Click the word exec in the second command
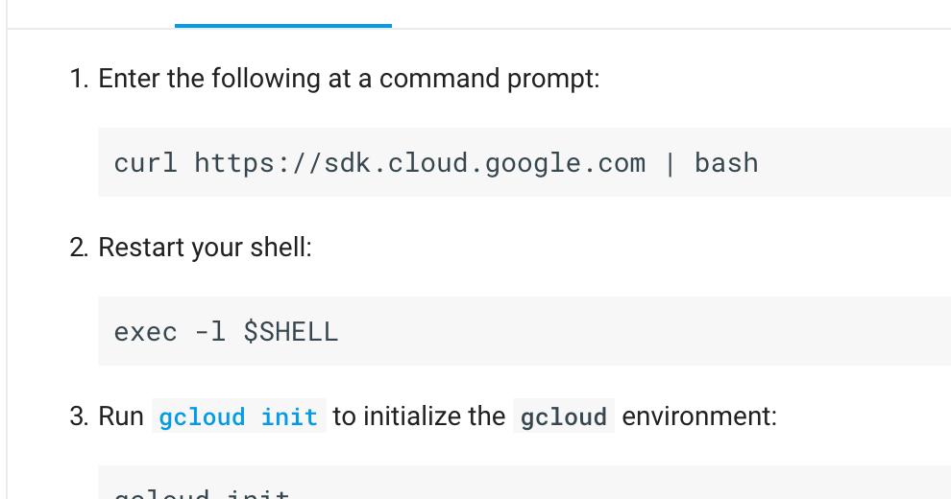 [x=146, y=332]
